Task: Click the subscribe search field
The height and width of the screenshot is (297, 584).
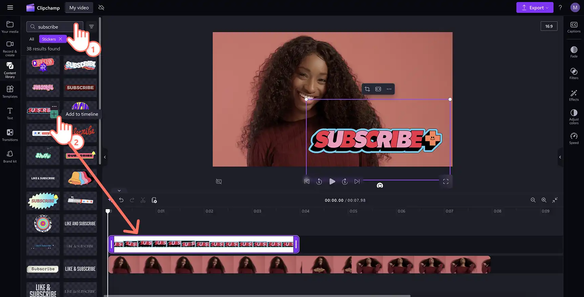Action: [x=55, y=27]
